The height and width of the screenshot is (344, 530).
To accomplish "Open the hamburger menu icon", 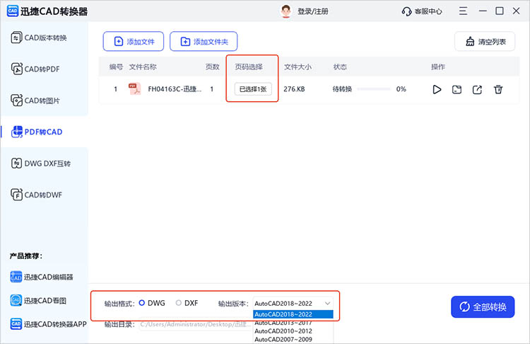I will click(463, 11).
